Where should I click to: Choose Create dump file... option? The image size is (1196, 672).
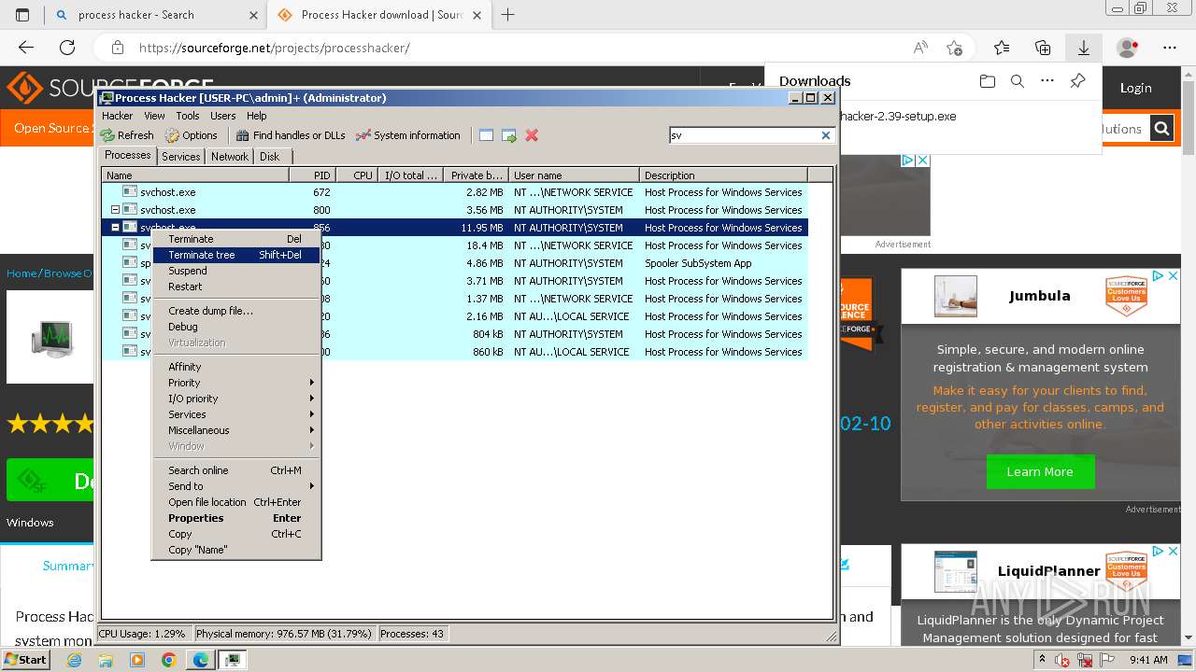click(x=236, y=311)
